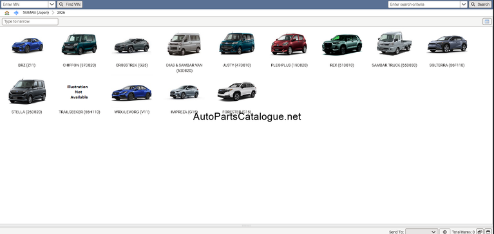Open the CHIFFON (37D820) vehicle image
This screenshot has height=234, width=494.
coord(79,44)
